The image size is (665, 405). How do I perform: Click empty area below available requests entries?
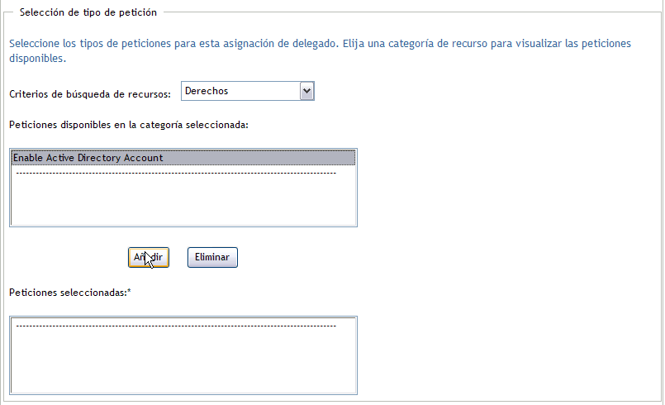pos(183,202)
